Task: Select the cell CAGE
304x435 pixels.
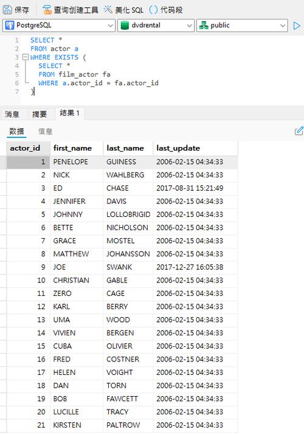Action: point(128,293)
